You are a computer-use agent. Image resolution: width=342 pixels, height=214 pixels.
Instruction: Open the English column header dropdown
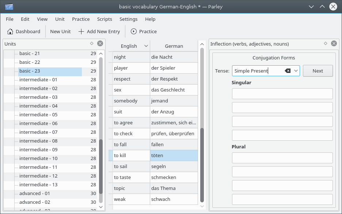pos(146,46)
